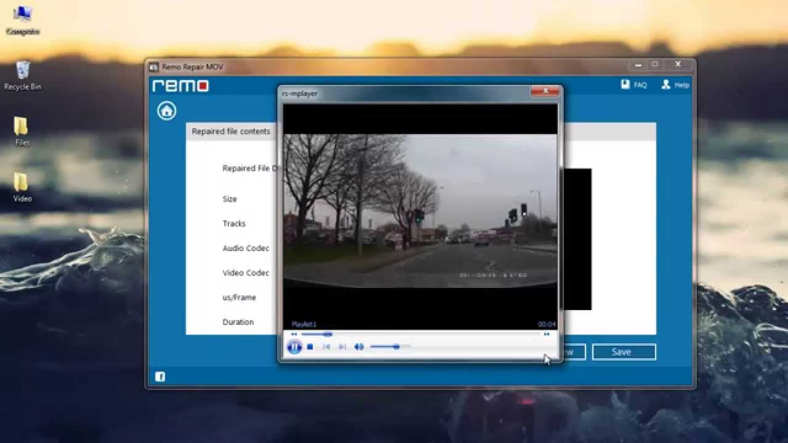The height and width of the screenshot is (443, 788).
Task: Click the playback seek bar
Action: point(420,334)
